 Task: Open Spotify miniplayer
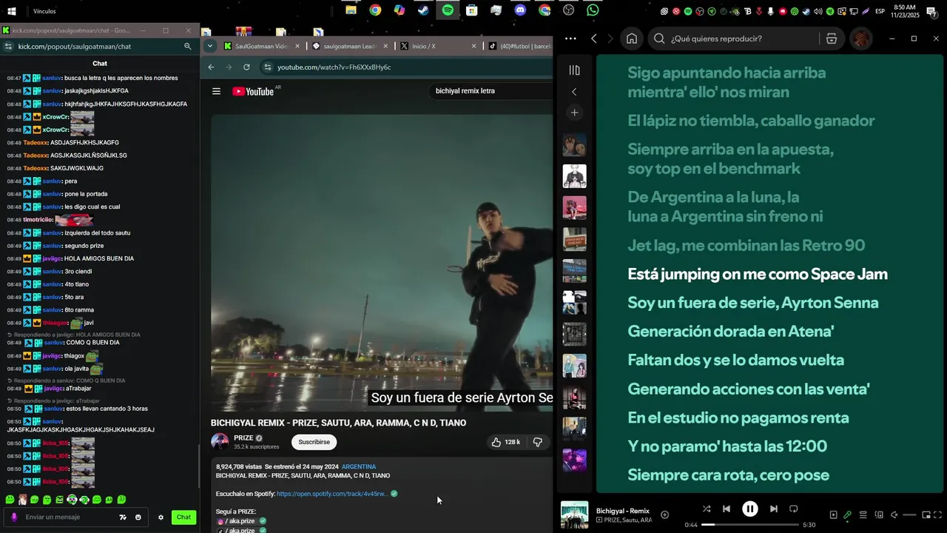point(926,514)
